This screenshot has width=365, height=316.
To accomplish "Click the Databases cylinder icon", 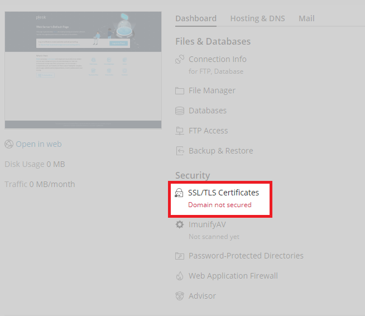I will tap(180, 111).
